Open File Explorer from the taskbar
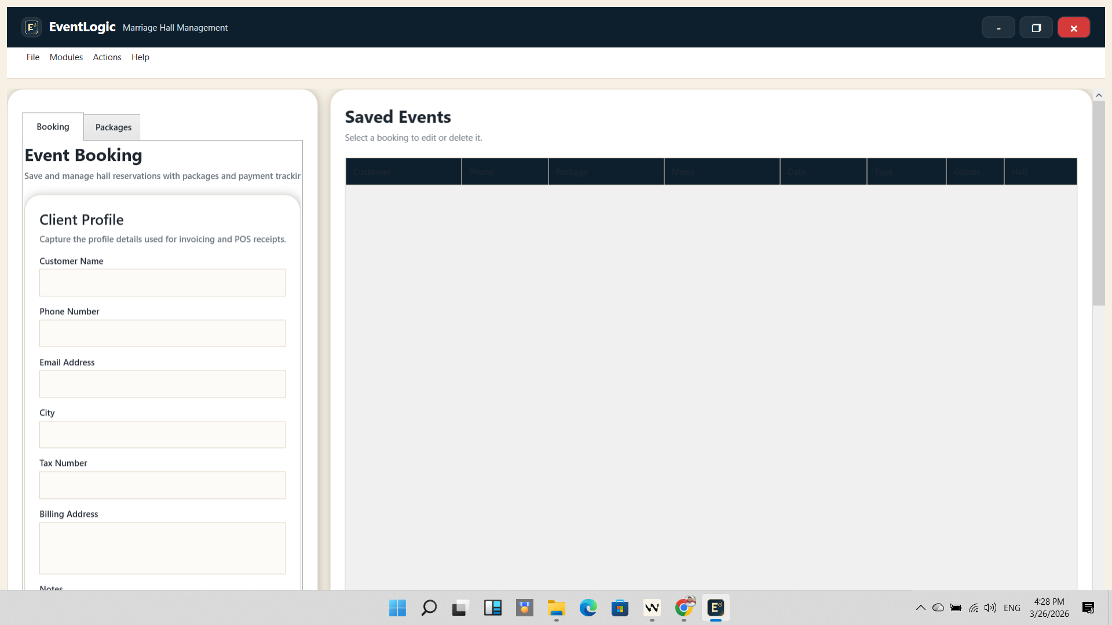The width and height of the screenshot is (1112, 625). pos(556,608)
